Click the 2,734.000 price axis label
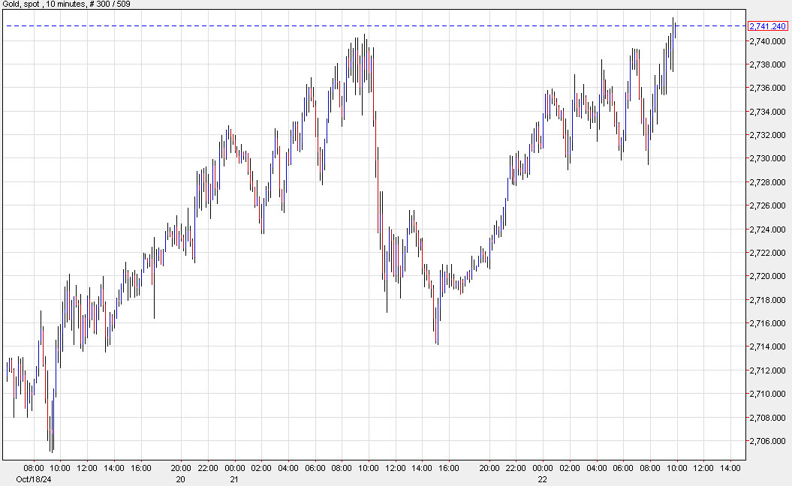The image size is (792, 486). coord(768,112)
